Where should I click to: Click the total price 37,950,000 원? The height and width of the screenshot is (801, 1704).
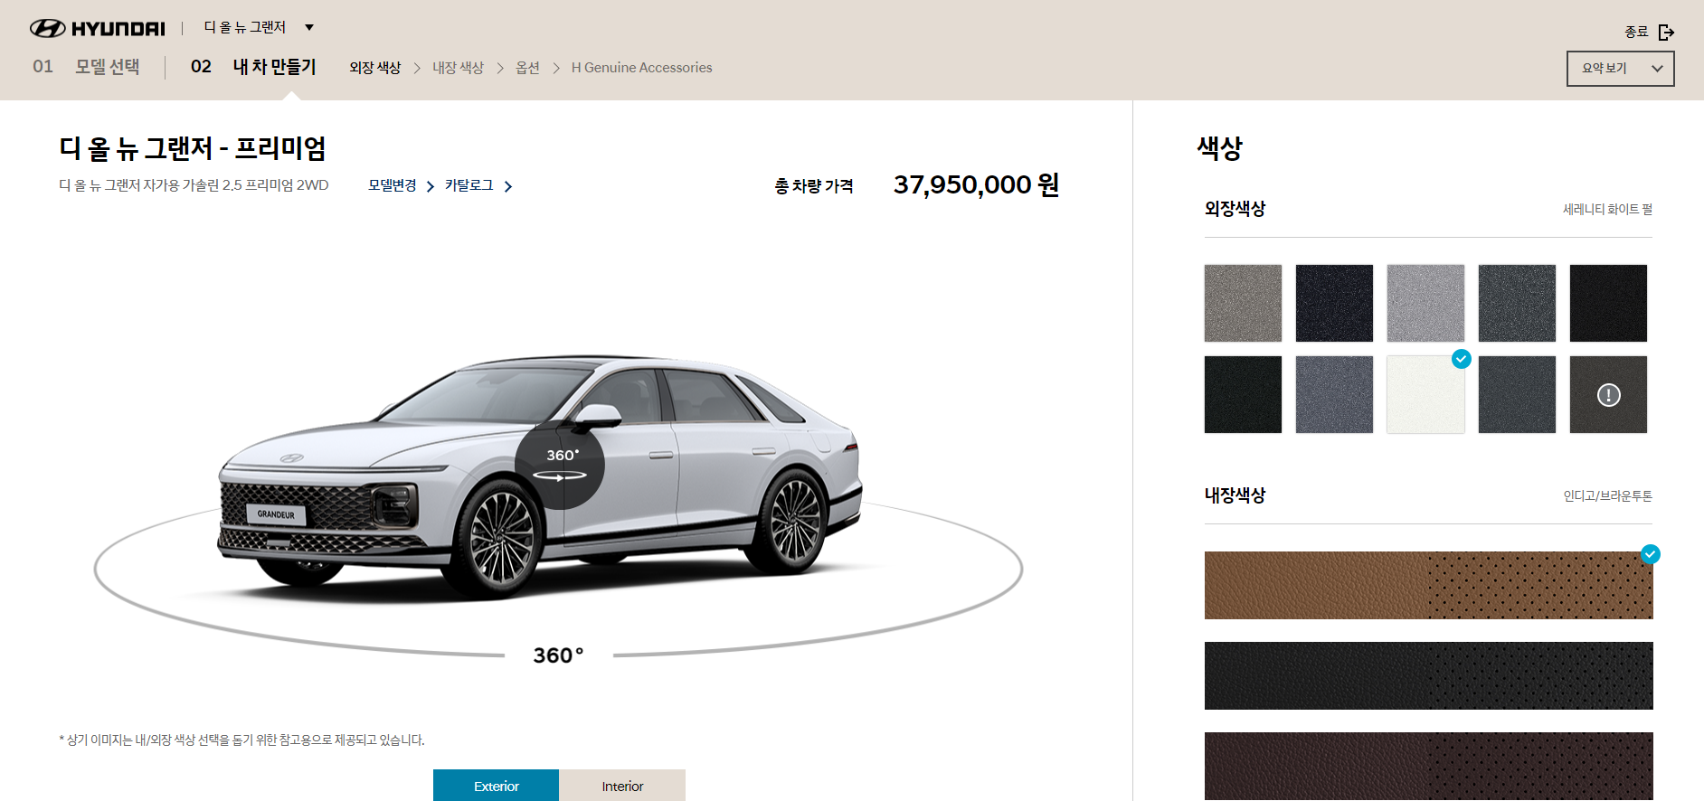pyautogui.click(x=976, y=185)
